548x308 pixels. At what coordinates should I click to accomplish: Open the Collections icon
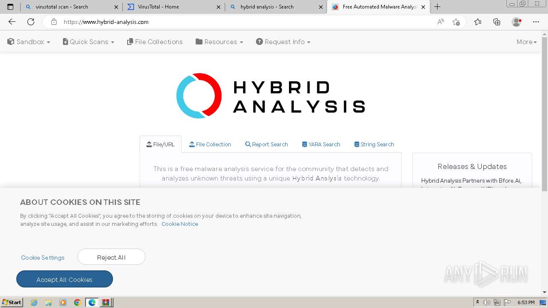(497, 22)
